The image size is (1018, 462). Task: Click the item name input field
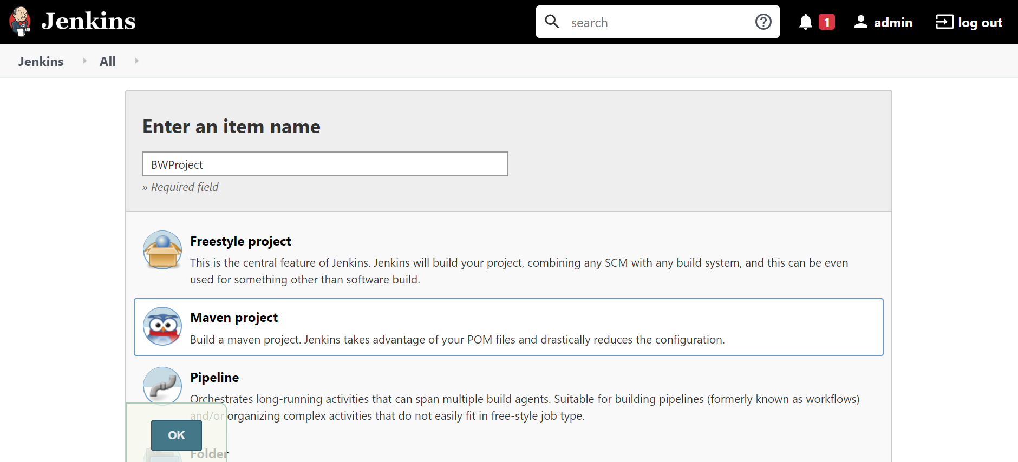(325, 164)
